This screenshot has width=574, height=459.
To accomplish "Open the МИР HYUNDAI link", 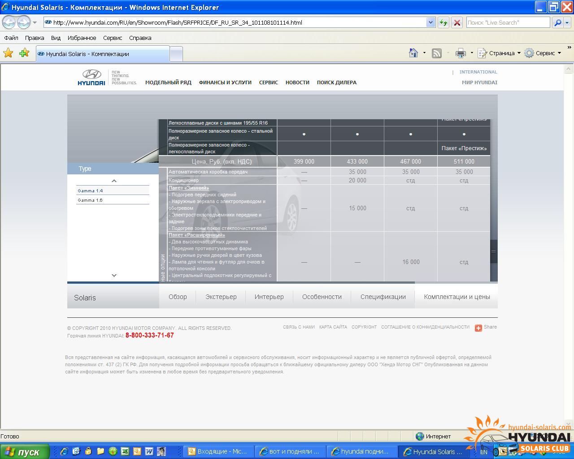I will click(x=479, y=82).
